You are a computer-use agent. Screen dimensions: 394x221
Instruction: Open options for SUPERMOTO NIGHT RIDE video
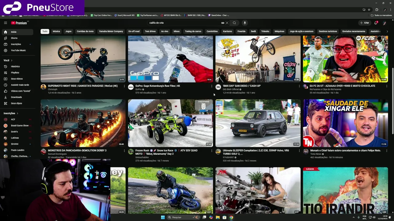click(x=124, y=86)
